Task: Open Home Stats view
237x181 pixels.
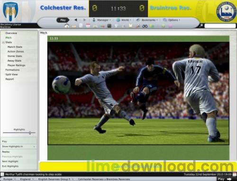Action: [x=15, y=56]
